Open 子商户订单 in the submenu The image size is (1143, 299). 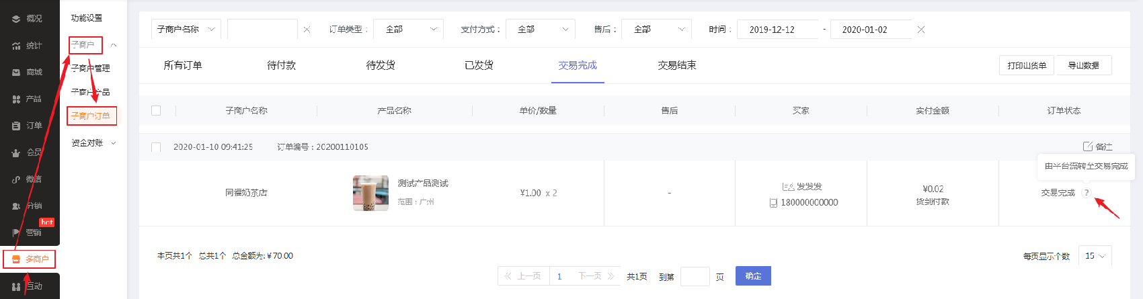[91, 116]
